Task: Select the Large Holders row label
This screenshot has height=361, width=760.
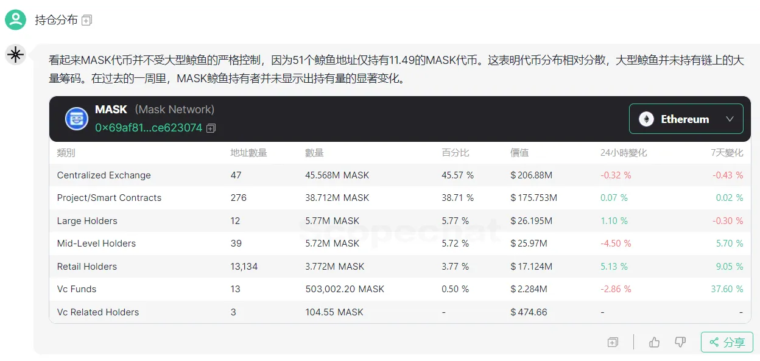Action: click(87, 221)
